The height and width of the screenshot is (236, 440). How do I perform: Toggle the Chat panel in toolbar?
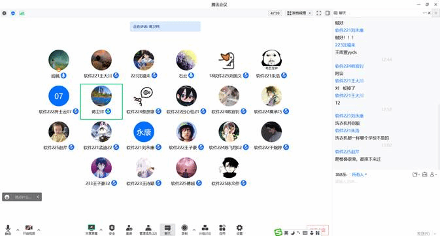167,229
